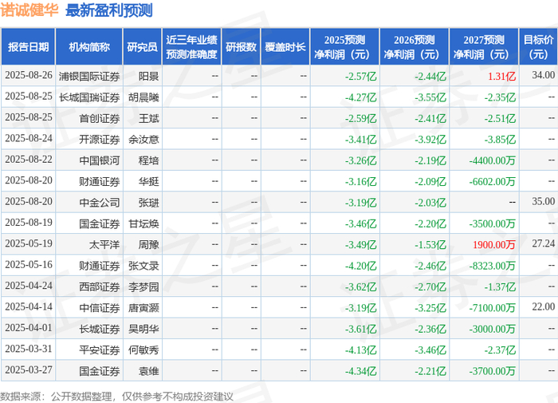Select the 2026预测净利润 column header
The width and height of the screenshot is (558, 403).
point(415,46)
